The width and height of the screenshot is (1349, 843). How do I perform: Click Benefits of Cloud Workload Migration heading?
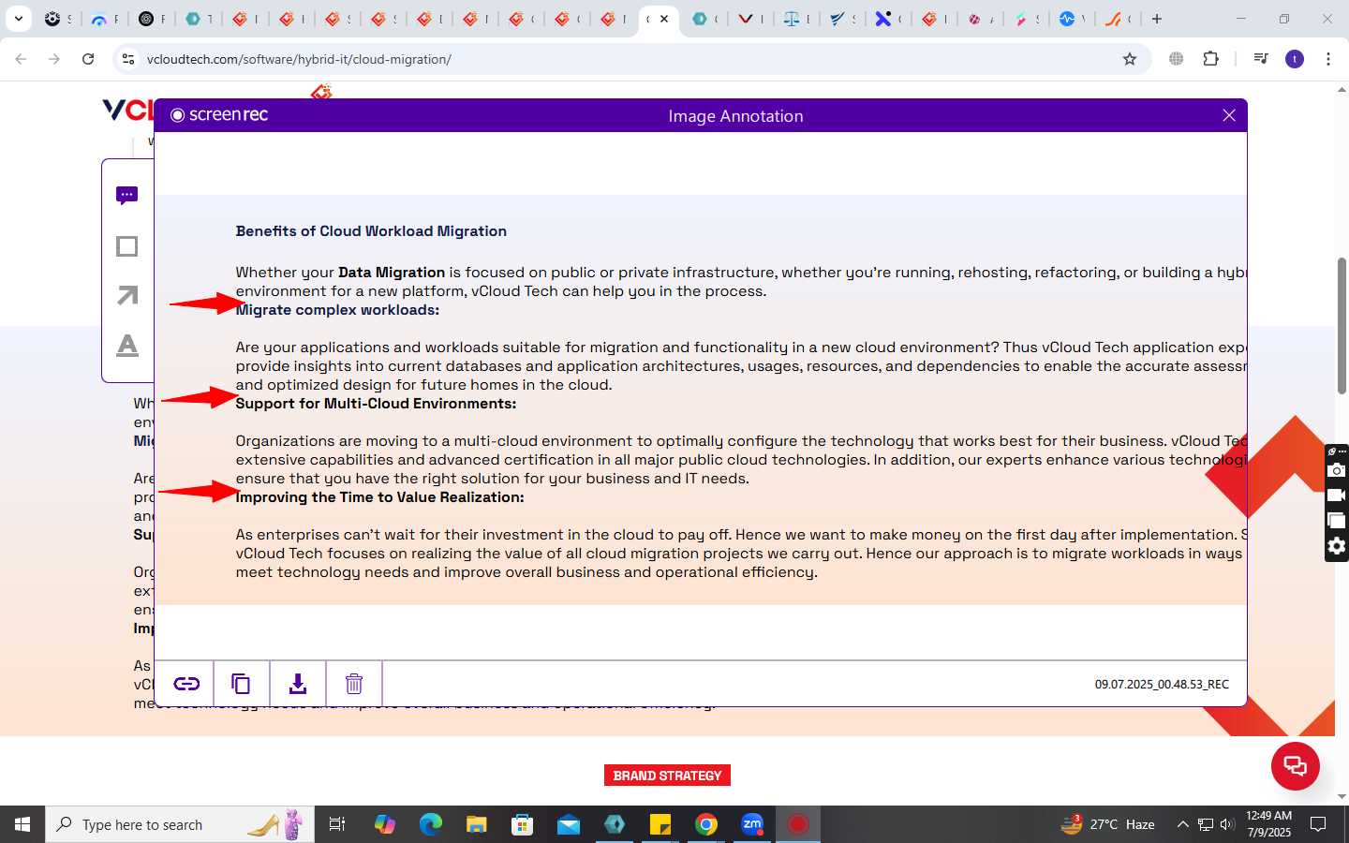point(371,231)
